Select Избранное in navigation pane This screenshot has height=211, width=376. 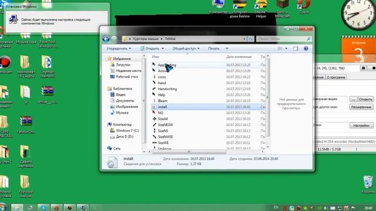point(122,59)
